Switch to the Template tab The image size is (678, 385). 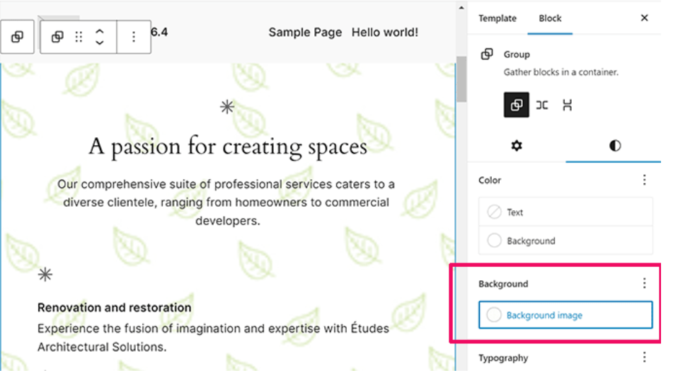tap(498, 18)
